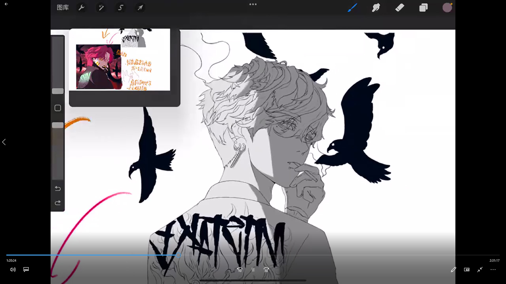
Task: Click the video progress bar handle
Action: [x=178, y=255]
